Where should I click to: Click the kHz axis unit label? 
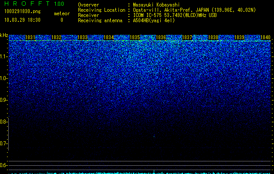pyautogui.click(x=4, y=35)
